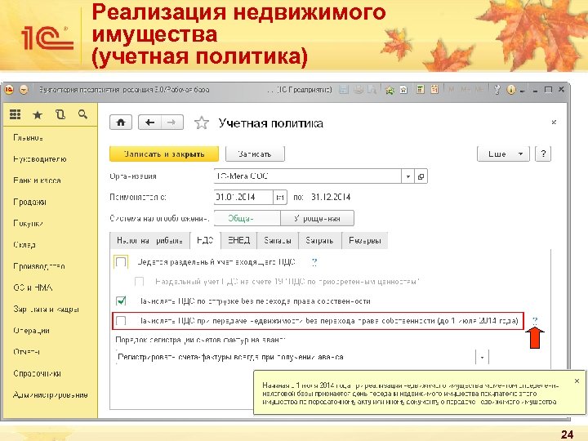Viewport: 588px width, 441px height.
Task: Open the Операции section
Action: tap(32, 331)
